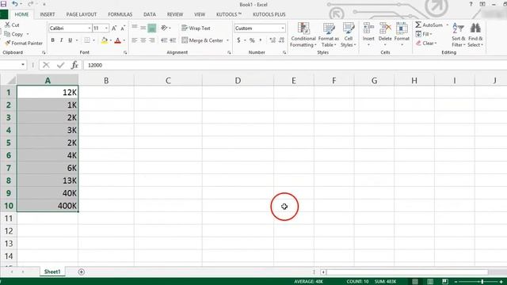Click Increase Decimal
Viewport: 507px width, 285px height.
pos(273,40)
